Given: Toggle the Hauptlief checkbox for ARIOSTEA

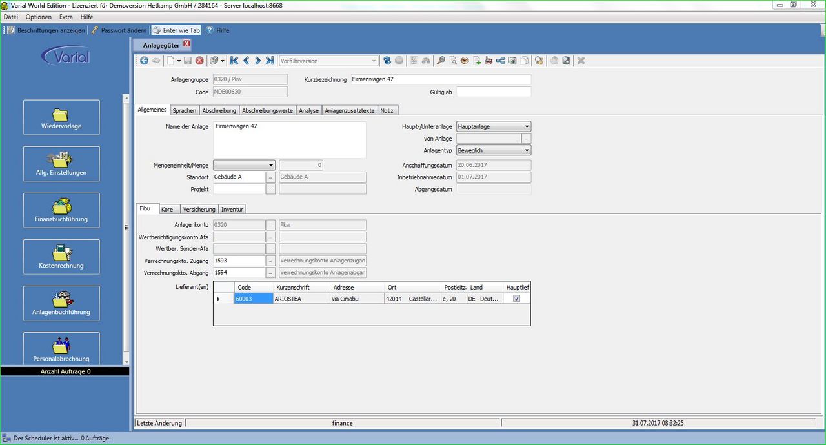Looking at the screenshot, I should coord(516,299).
